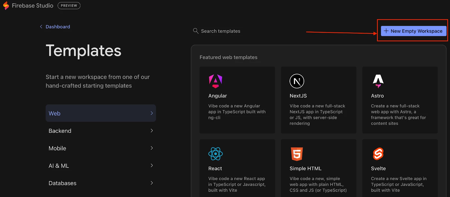Image resolution: width=450 pixels, height=197 pixels.
Task: Select the AI & ML templates category
Action: point(101,165)
